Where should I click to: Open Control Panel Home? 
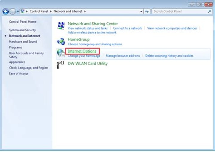pos(23,22)
